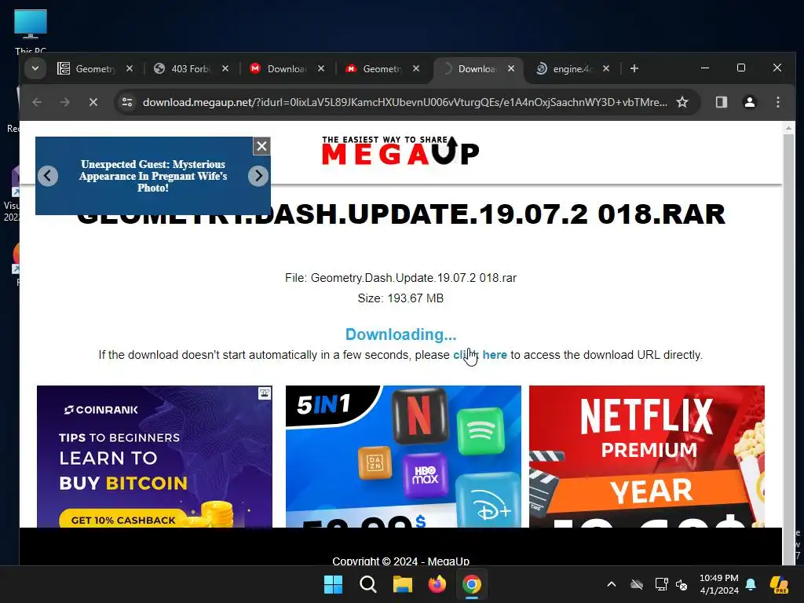Close the first Geometry tab

point(130,68)
